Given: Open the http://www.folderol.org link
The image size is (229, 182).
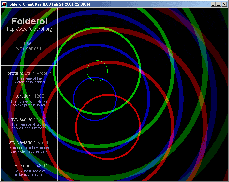Looking at the screenshot, I should click(x=29, y=29).
